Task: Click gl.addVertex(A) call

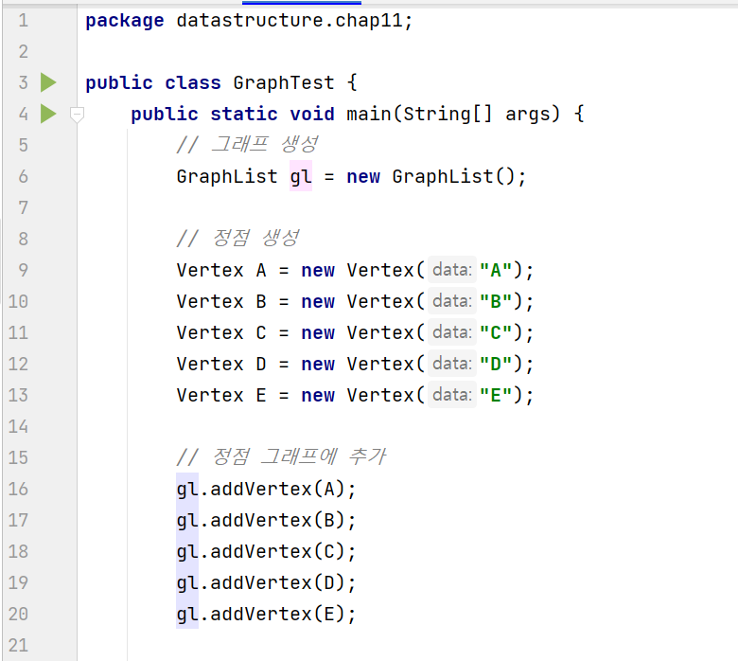Action: [x=266, y=489]
